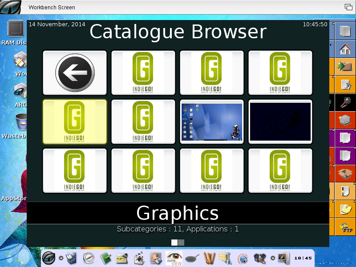The height and width of the screenshot is (267, 356).
Task: Click the AROS eye logo in the title bar
Action: pos(10,7)
